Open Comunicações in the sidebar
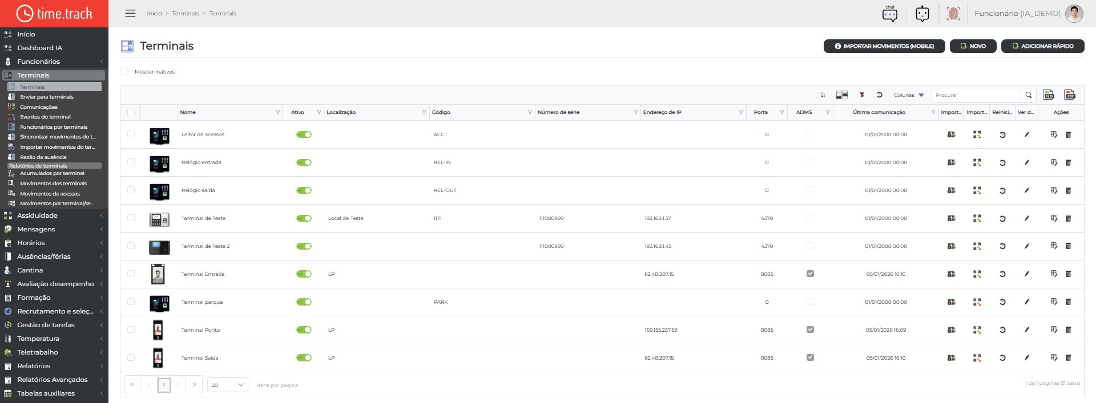1096x403 pixels. tap(39, 107)
